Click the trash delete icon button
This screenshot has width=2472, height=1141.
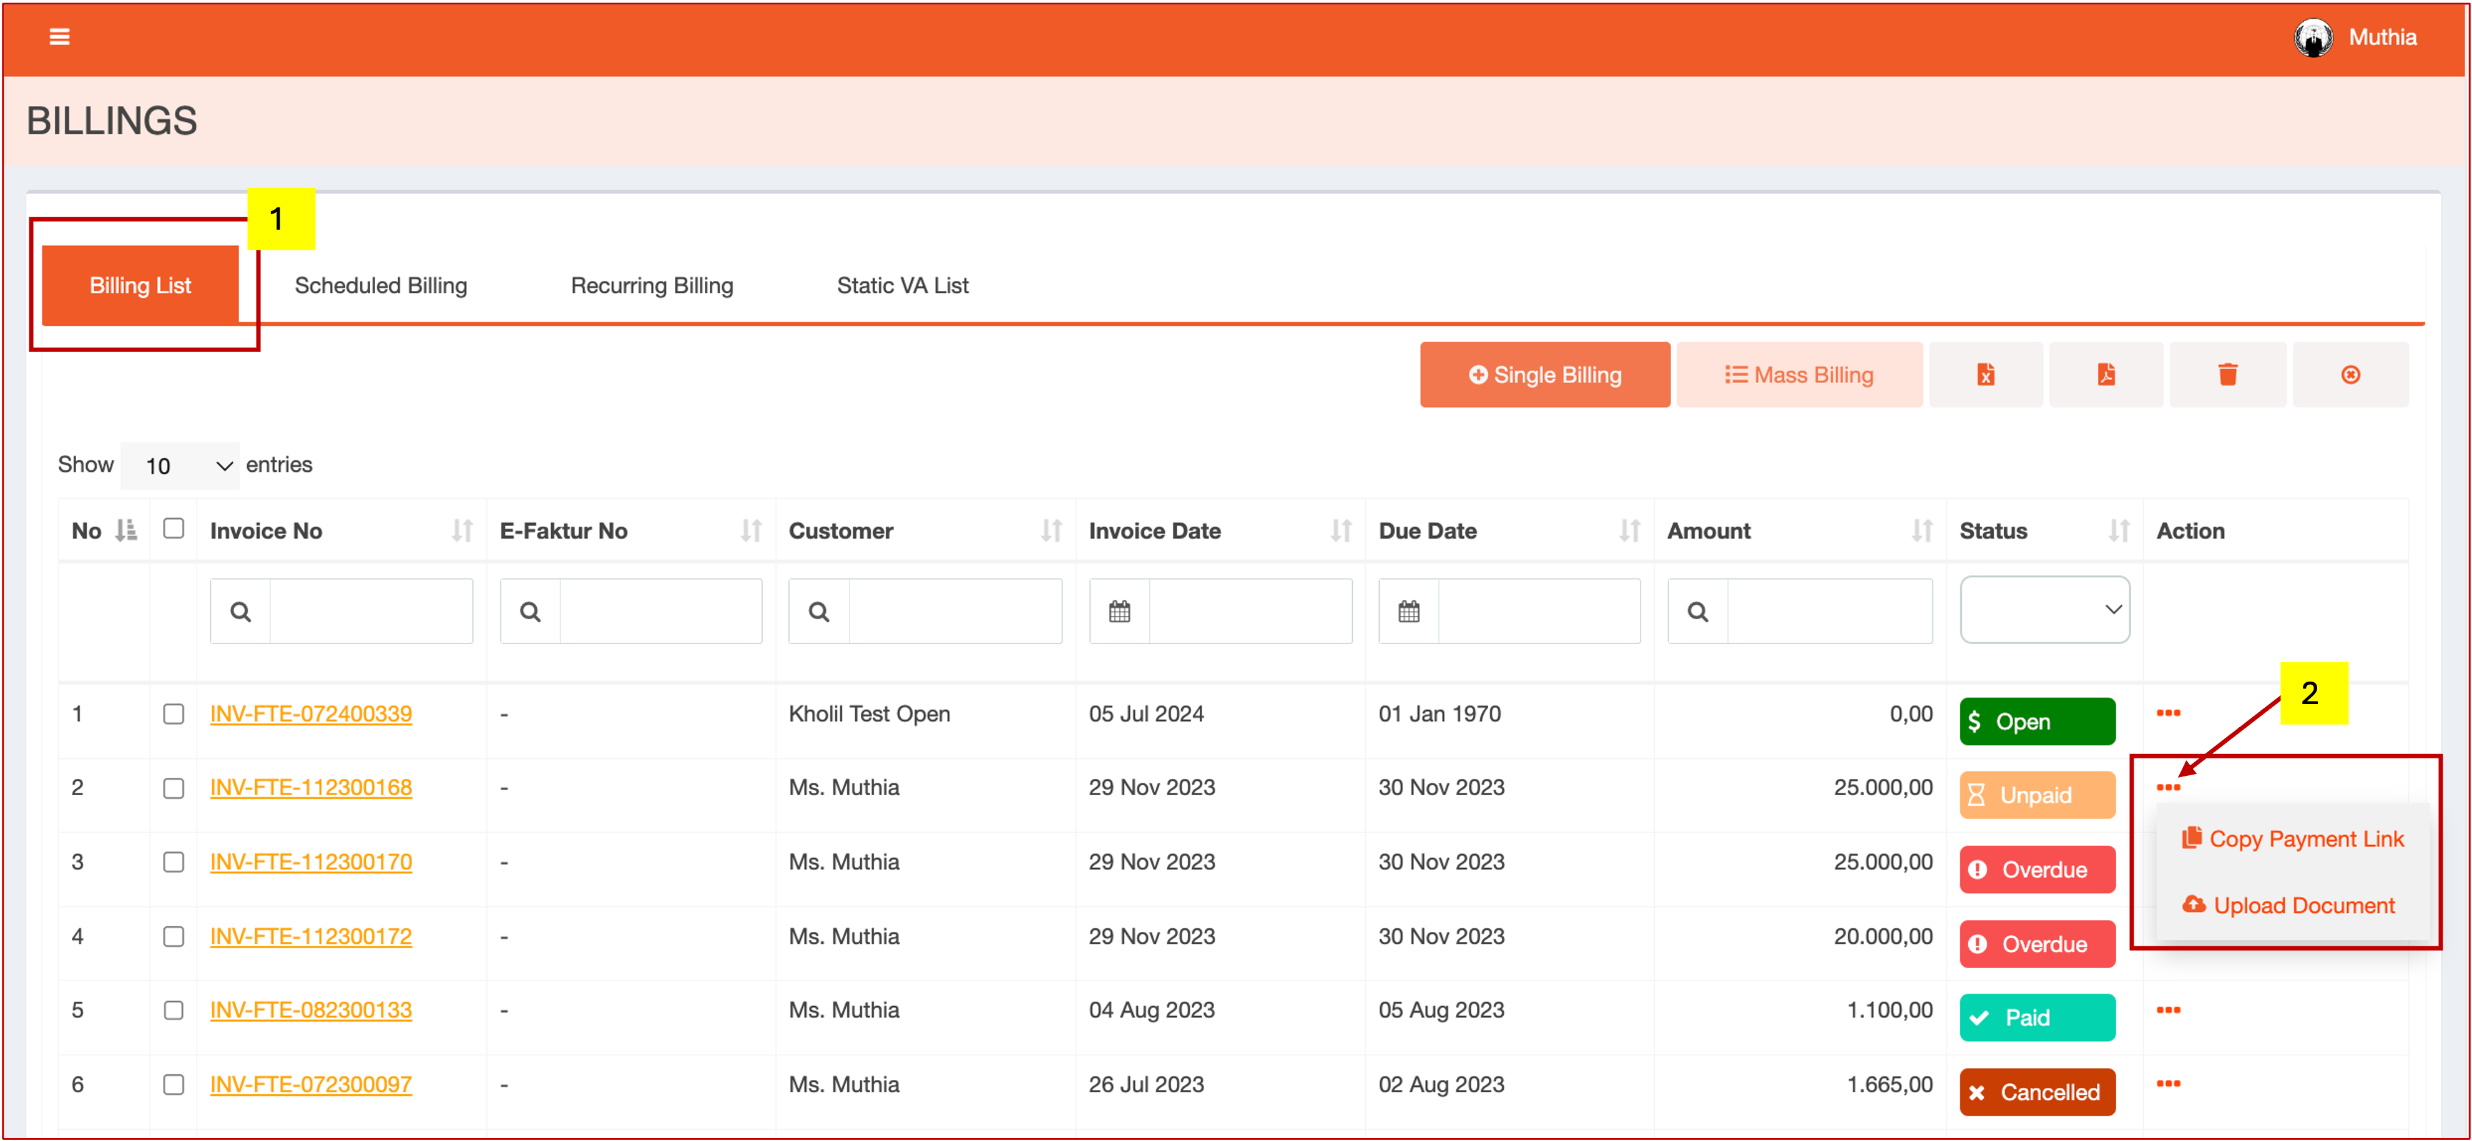(x=2227, y=375)
